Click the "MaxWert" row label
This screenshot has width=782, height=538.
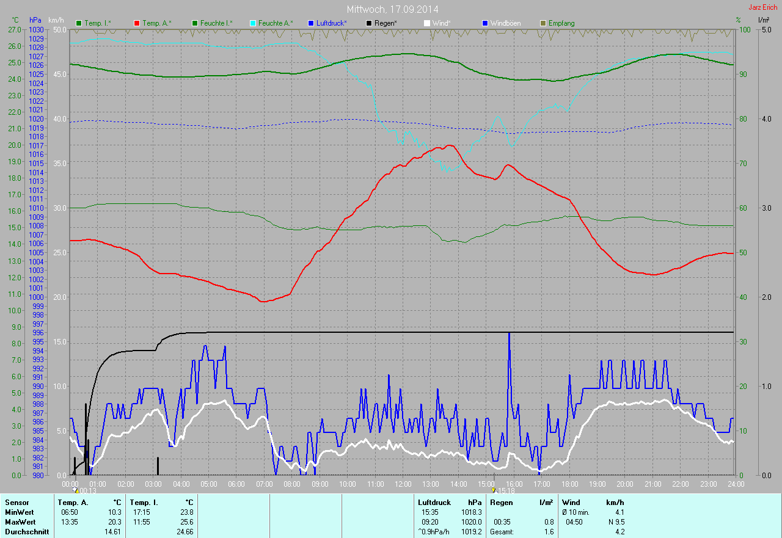coord(20,522)
